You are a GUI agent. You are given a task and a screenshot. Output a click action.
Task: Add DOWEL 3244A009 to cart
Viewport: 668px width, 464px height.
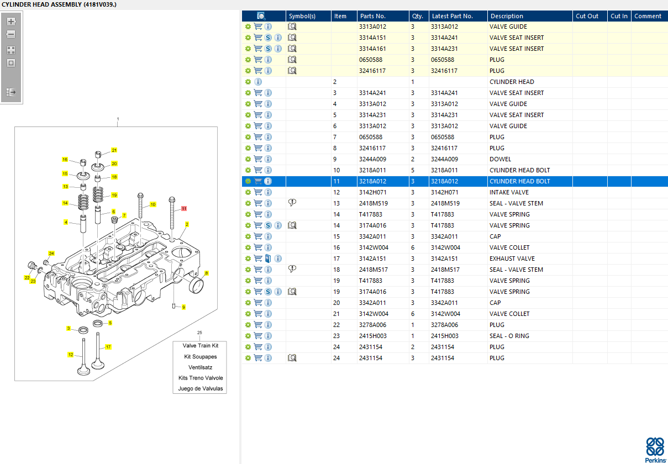pos(258,159)
